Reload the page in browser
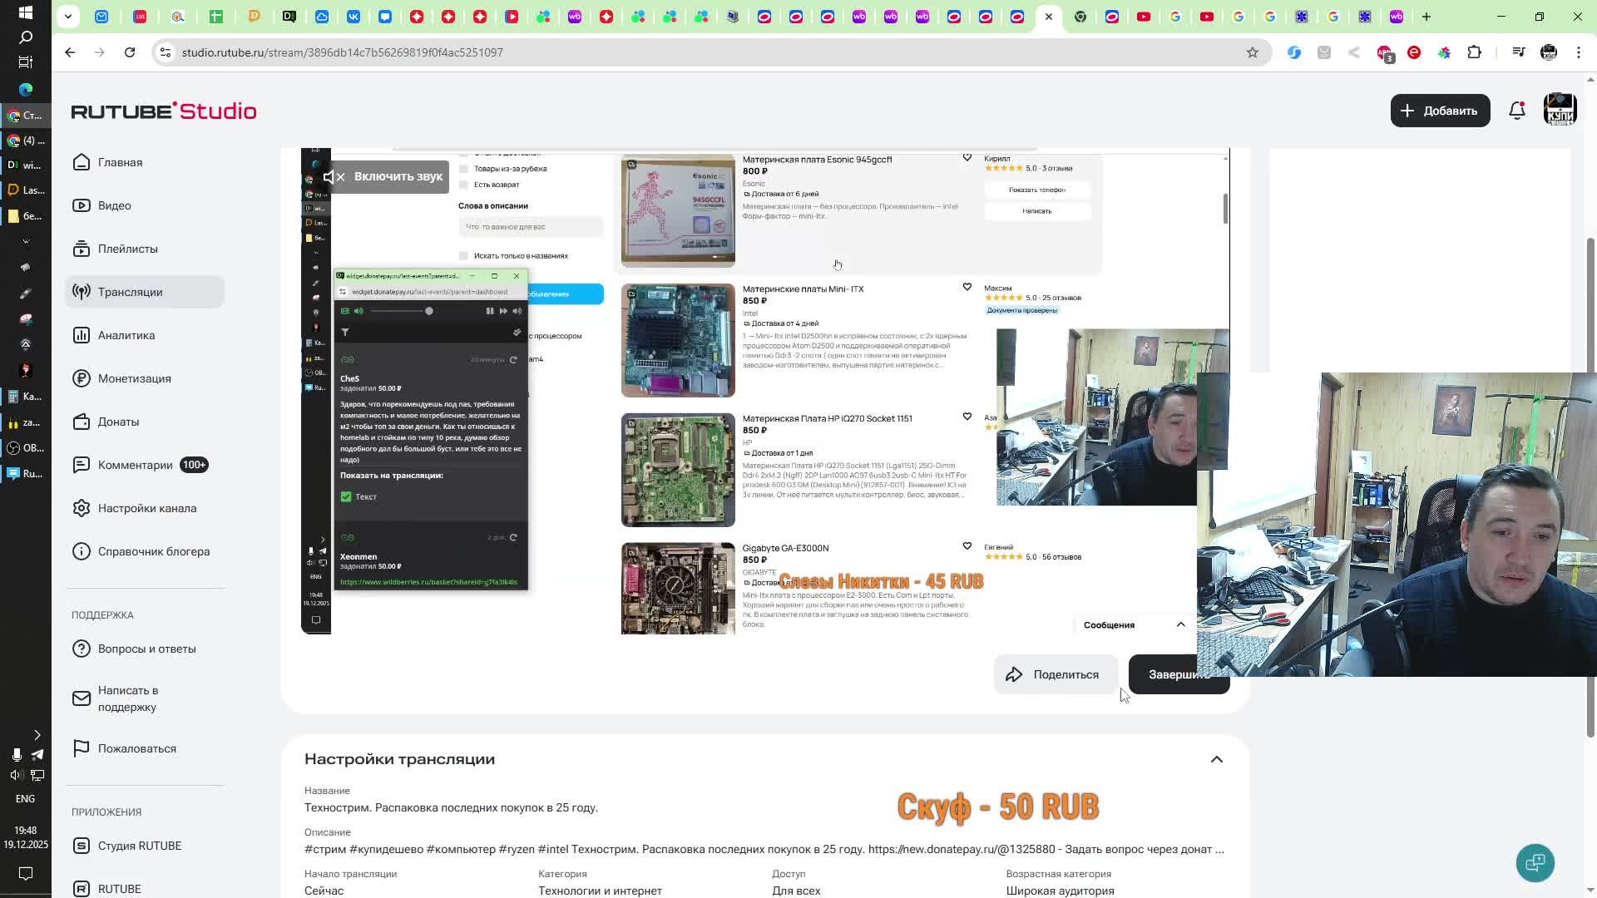Screen dimensions: 1597x898 130,52
